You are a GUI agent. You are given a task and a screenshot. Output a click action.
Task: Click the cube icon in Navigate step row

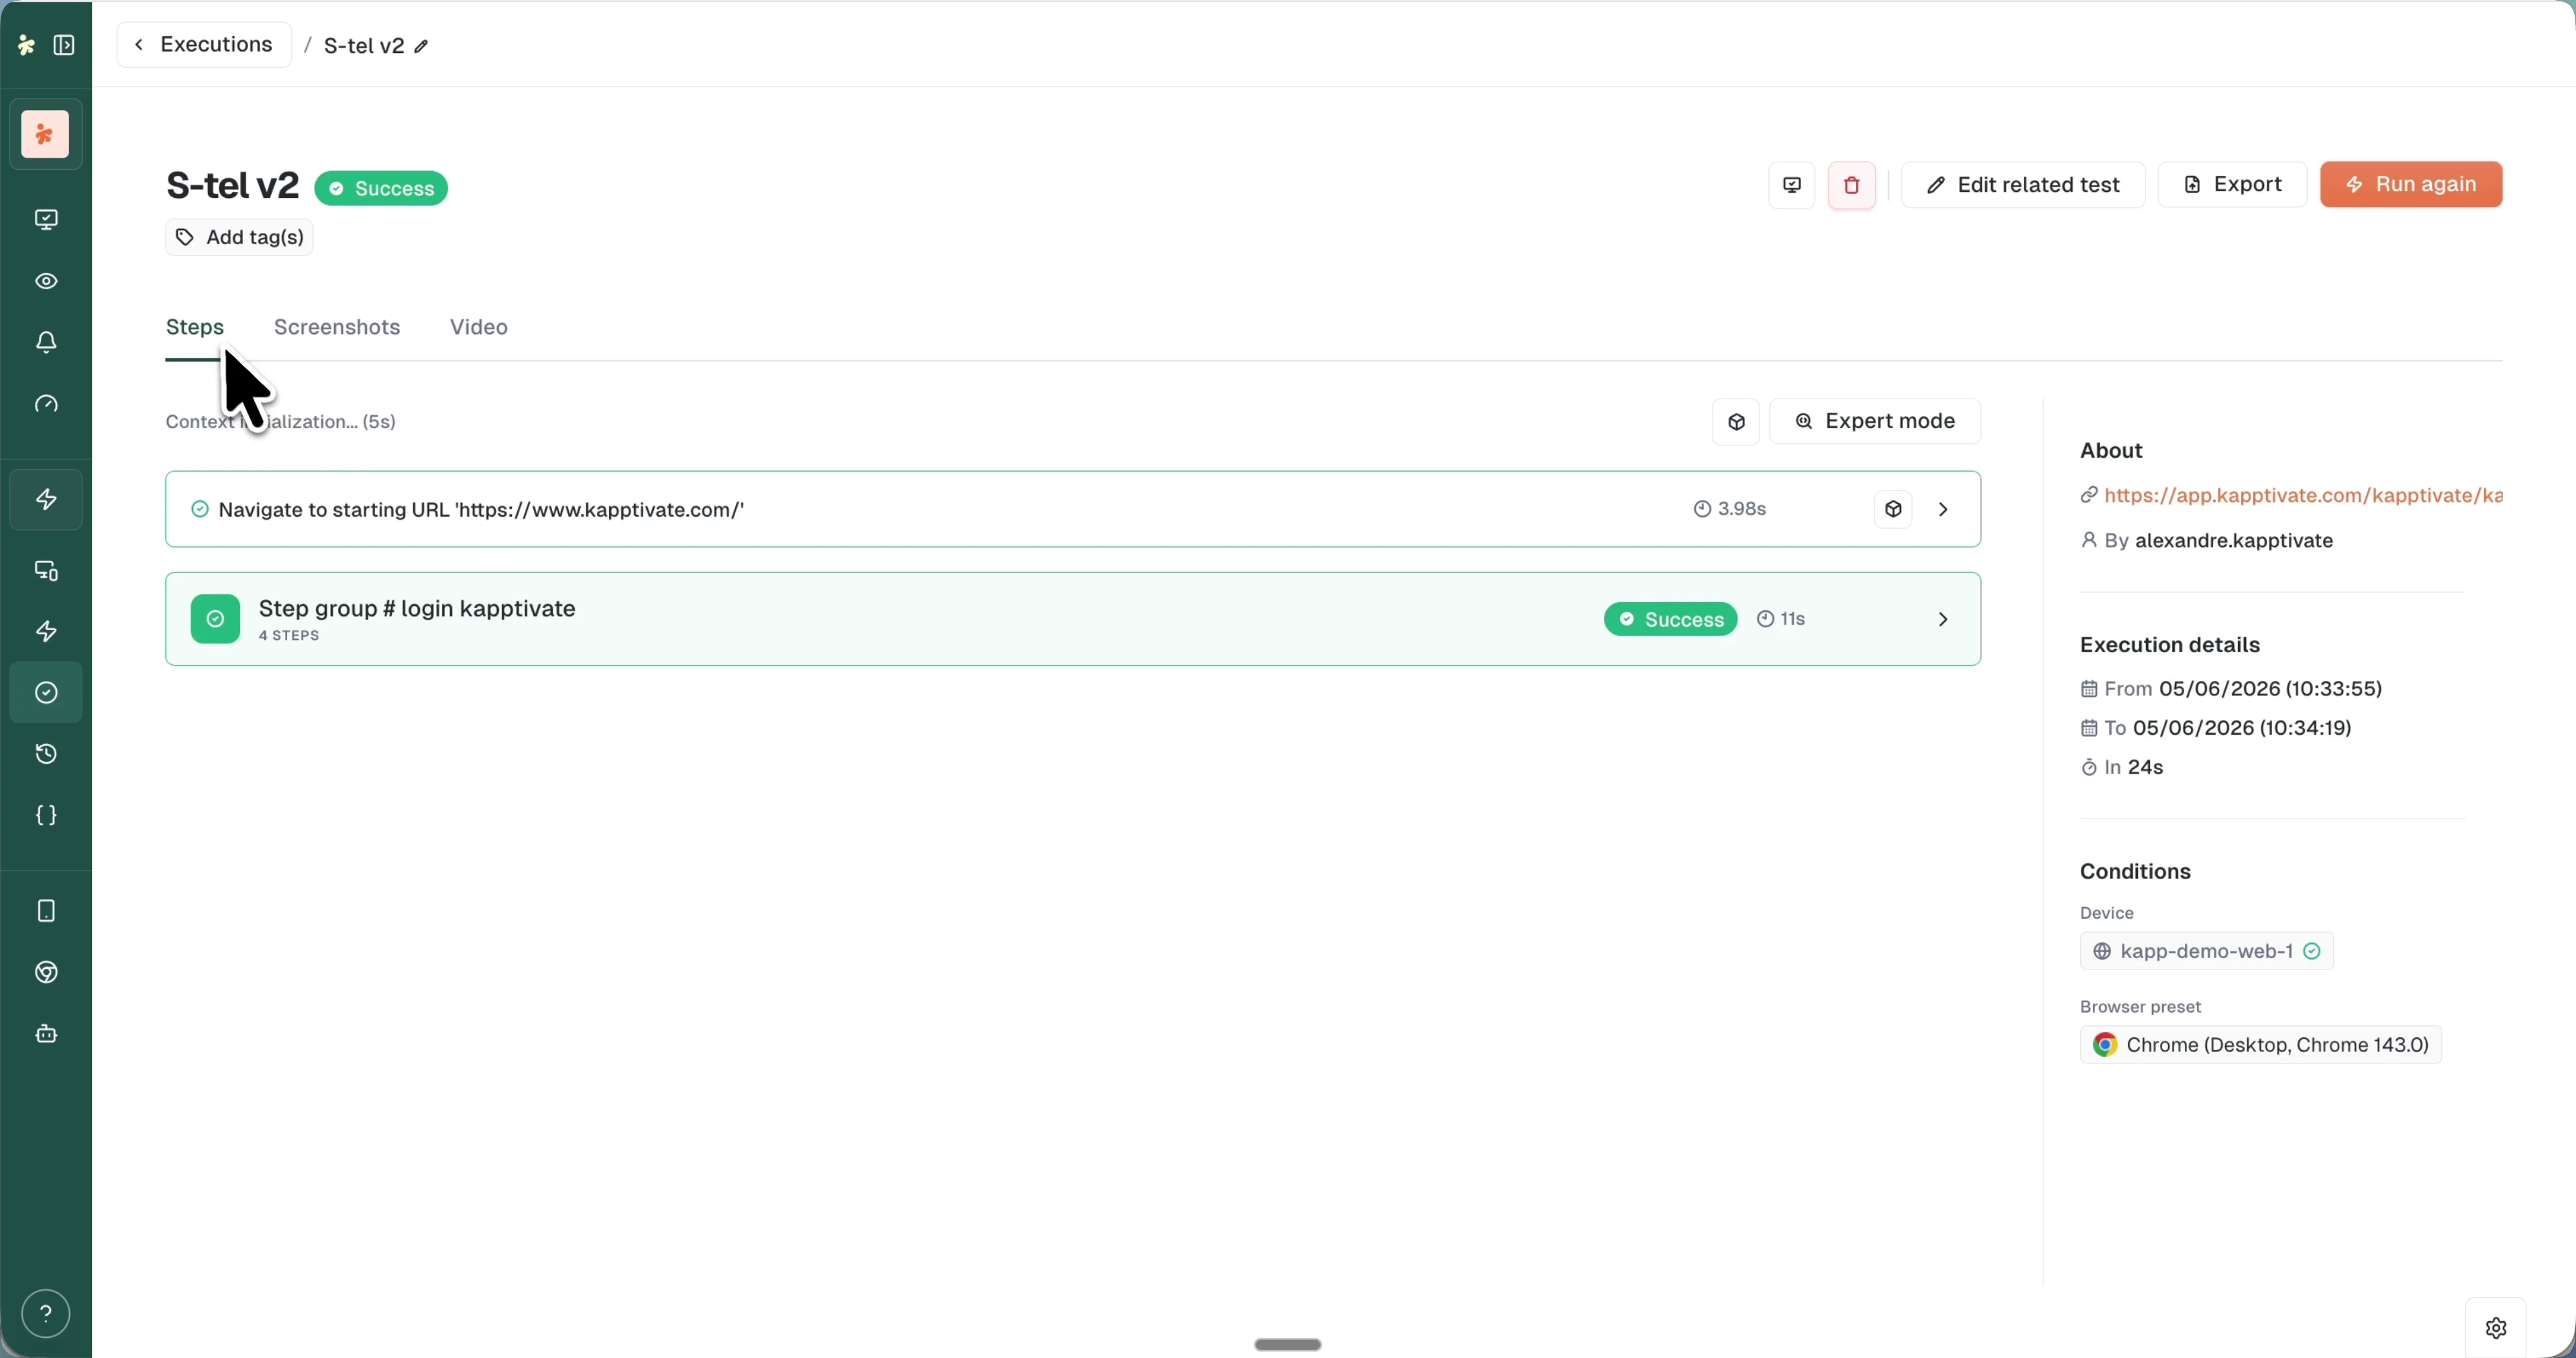[x=1894, y=510]
